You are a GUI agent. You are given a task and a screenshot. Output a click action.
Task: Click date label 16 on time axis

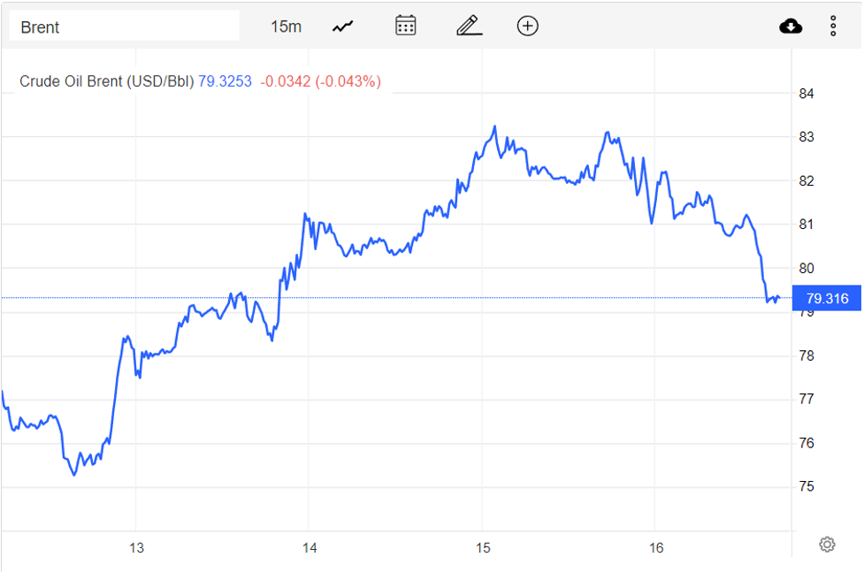click(x=655, y=548)
